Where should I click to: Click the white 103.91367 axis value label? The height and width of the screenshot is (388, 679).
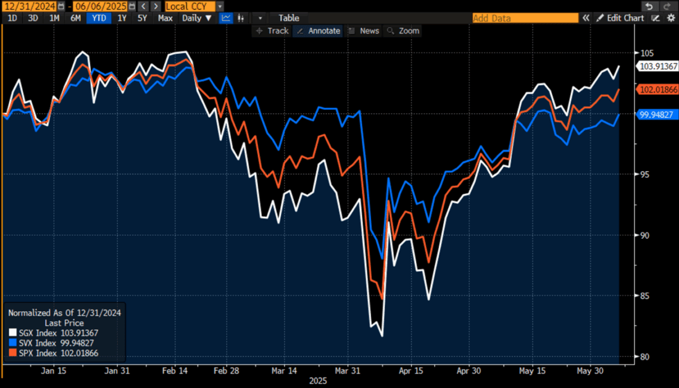658,66
